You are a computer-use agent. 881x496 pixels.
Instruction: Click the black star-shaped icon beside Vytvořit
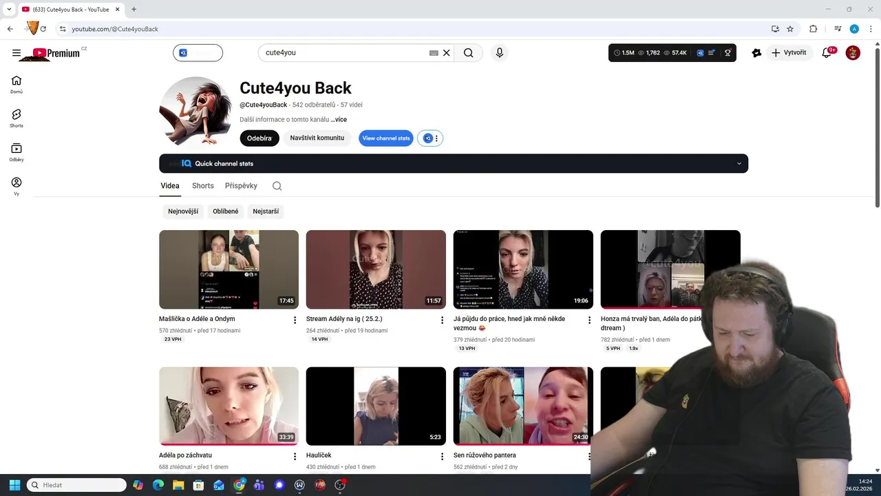(756, 53)
